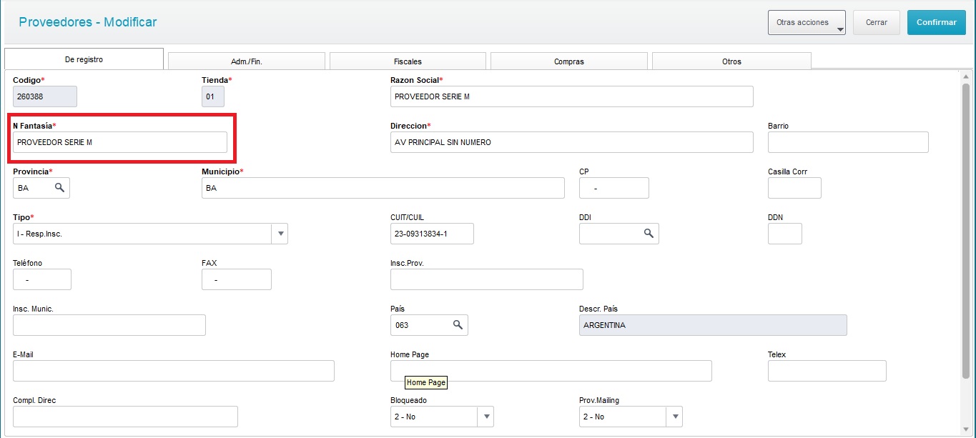The width and height of the screenshot is (976, 438).
Task: Expand the Bloqueado combo box
Action: click(485, 417)
